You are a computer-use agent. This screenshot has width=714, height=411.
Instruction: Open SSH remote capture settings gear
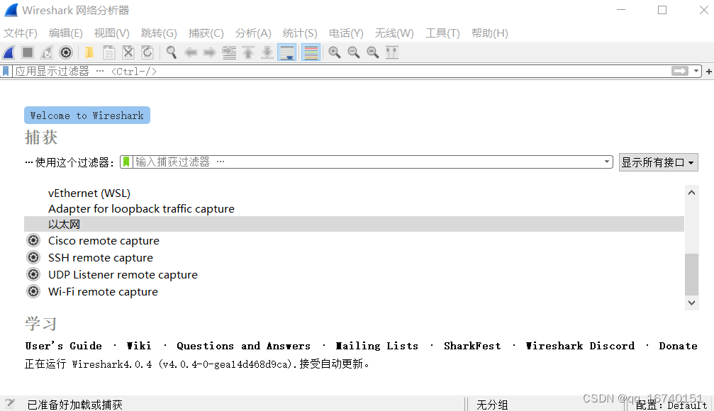(33, 257)
